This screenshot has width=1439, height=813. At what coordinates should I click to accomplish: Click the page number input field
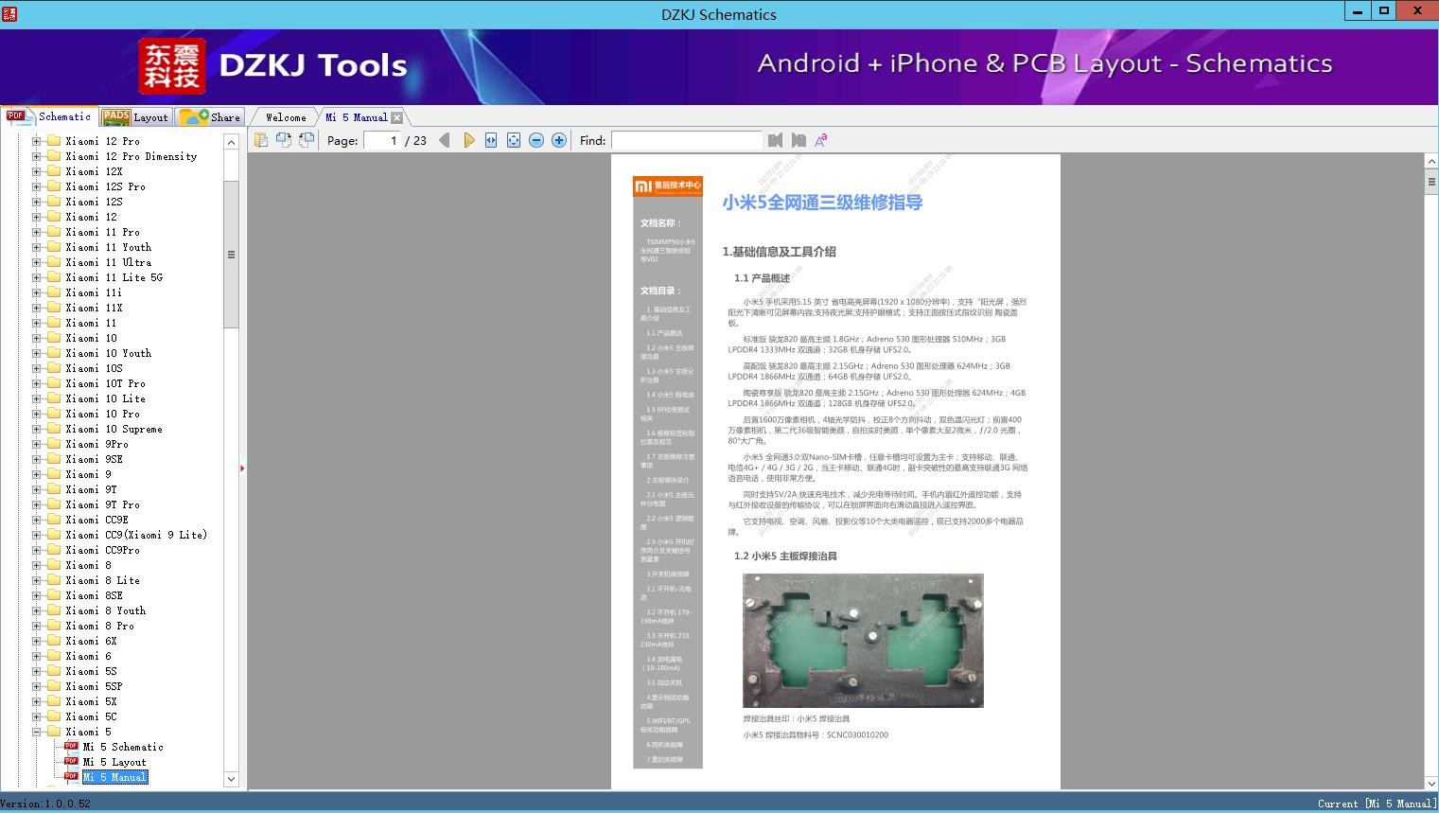pos(381,140)
